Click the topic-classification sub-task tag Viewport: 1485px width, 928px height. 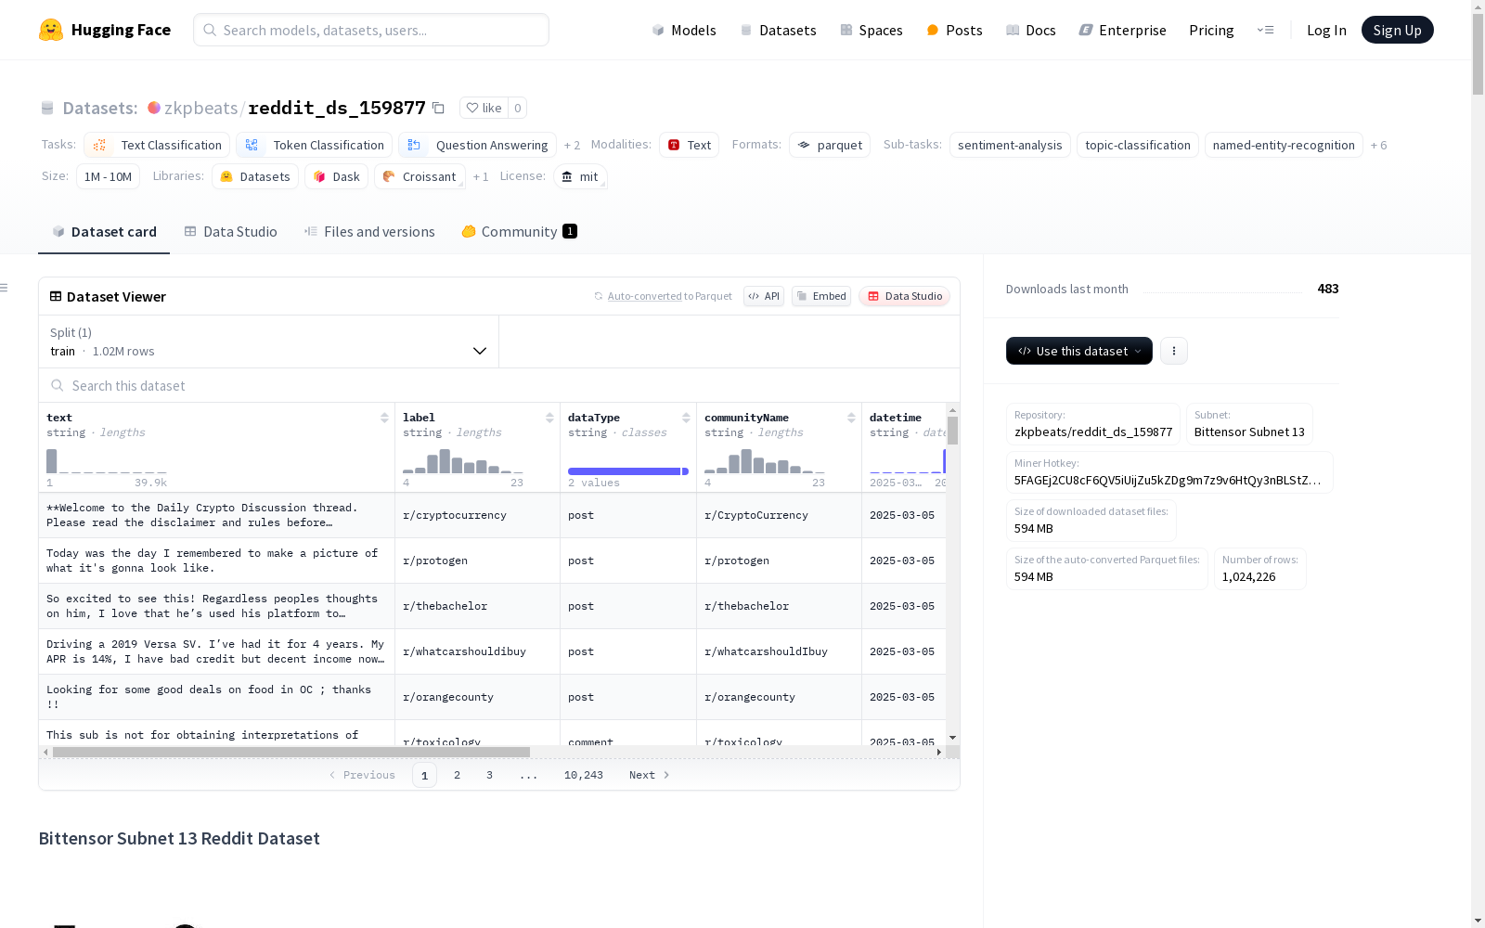[1138, 145]
